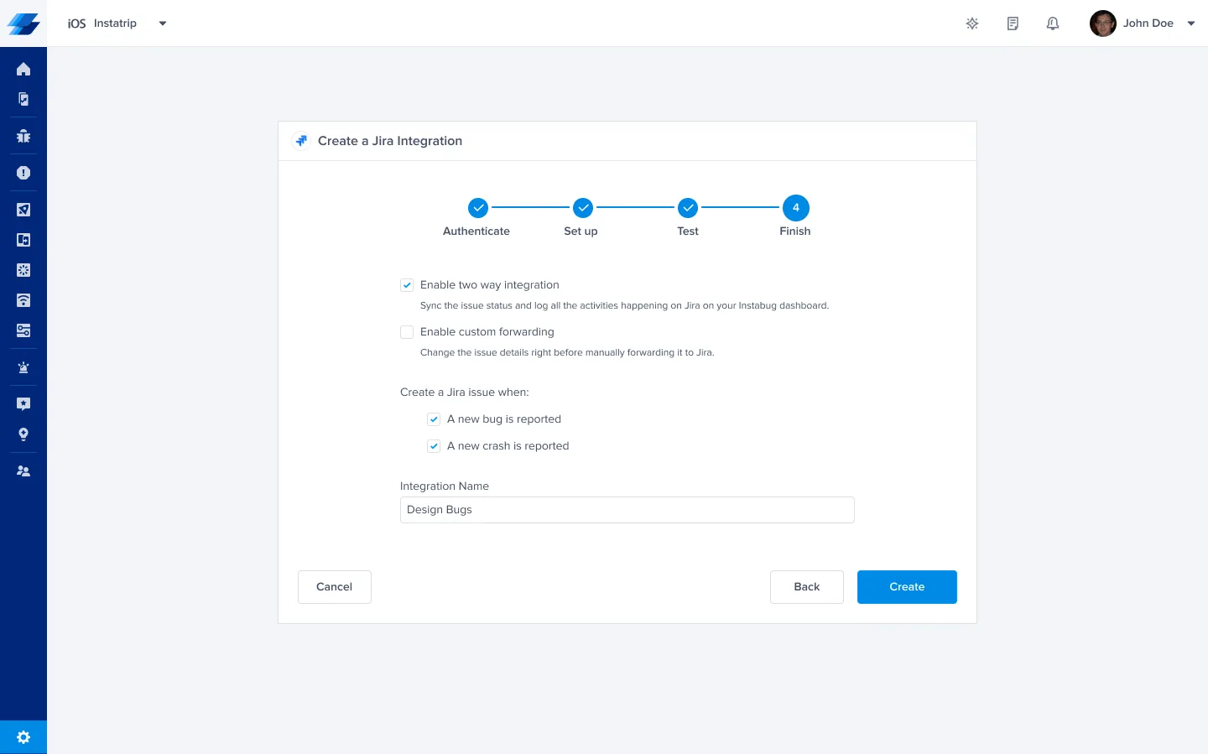Image resolution: width=1208 pixels, height=754 pixels.
Task: Click 'Create a Jira issue when:' label
Action: [465, 393]
